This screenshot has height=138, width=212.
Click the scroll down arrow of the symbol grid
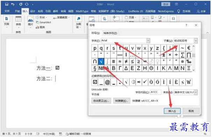193,70
